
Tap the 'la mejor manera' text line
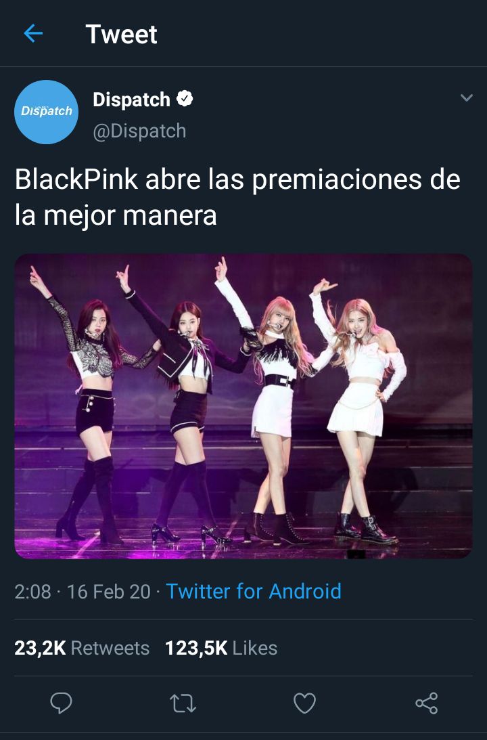[116, 215]
